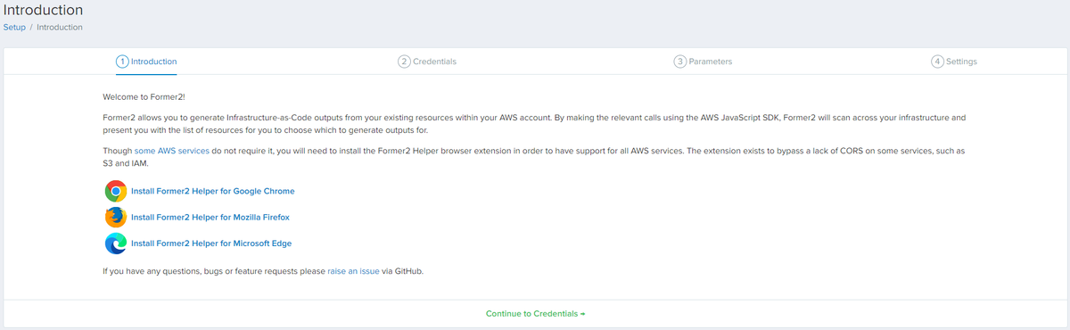Click the Introduction breadcrumb text
Viewport: 1070px width, 330px height.
pos(60,28)
